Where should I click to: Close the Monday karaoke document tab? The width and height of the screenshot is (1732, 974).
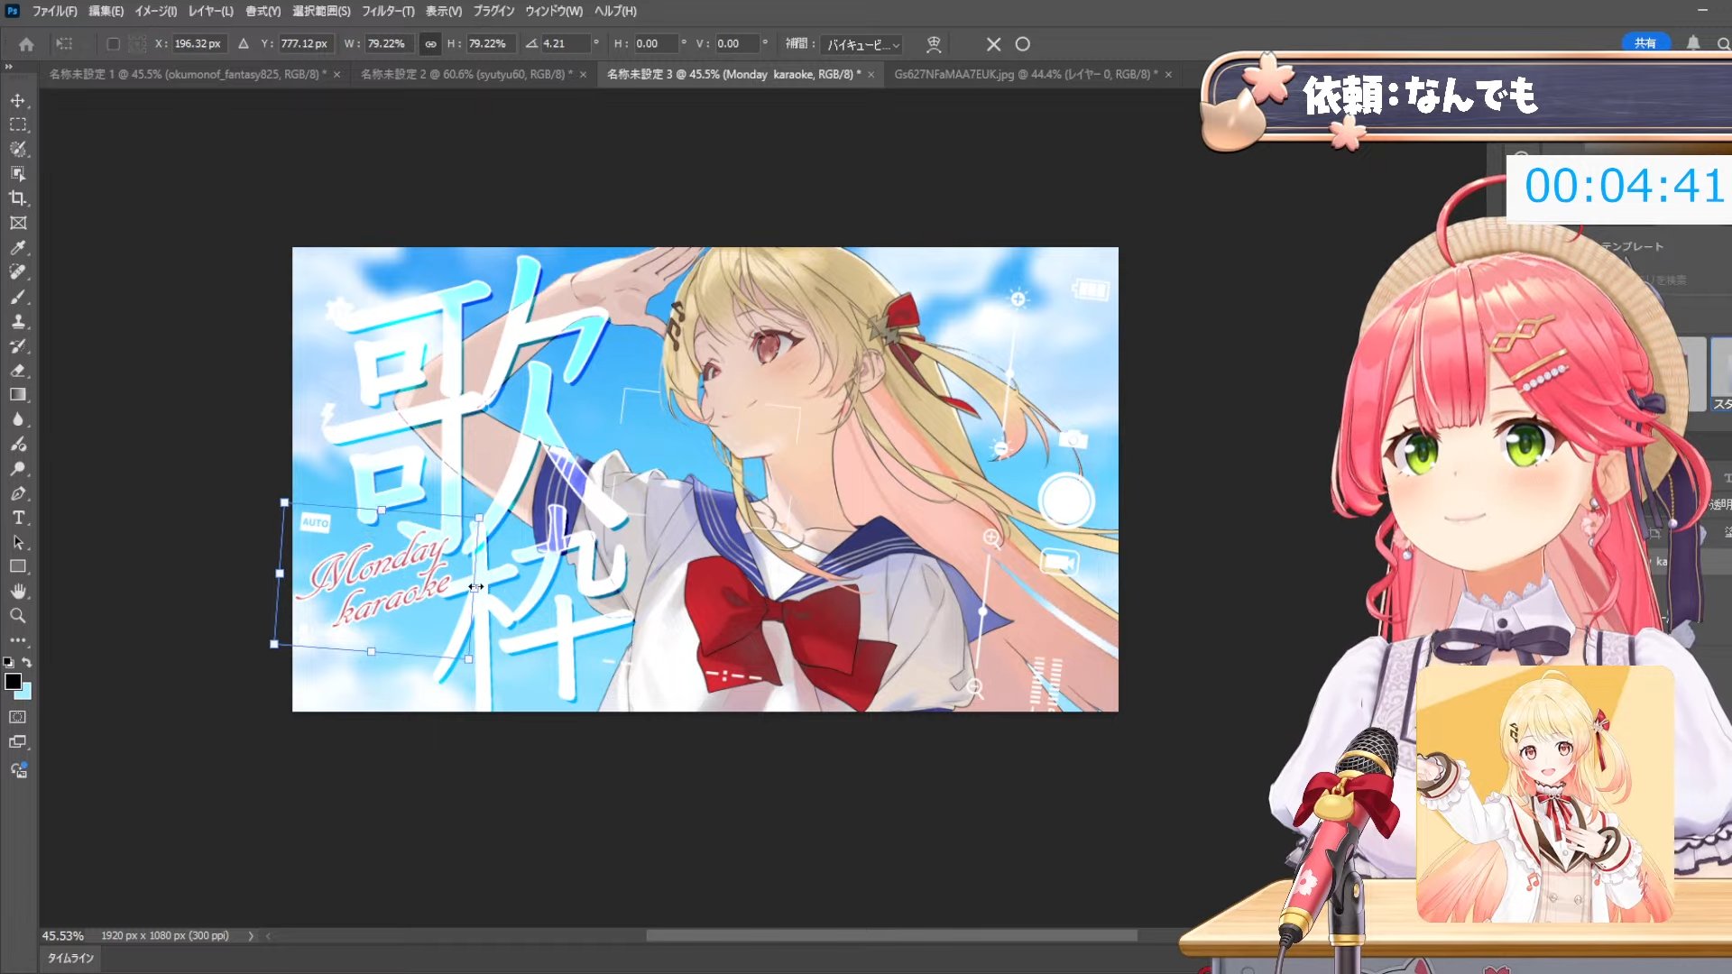[871, 75]
